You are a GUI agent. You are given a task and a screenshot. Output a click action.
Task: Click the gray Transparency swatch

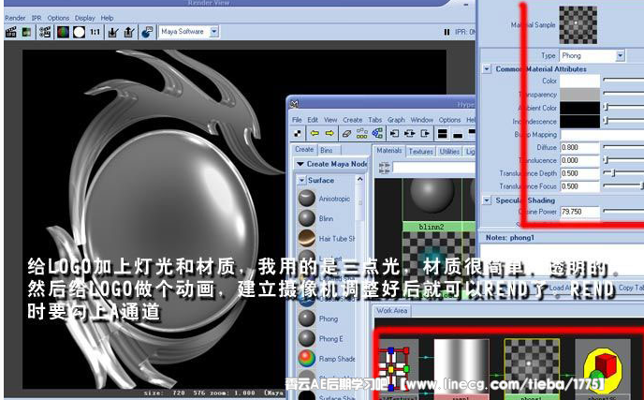[580, 95]
